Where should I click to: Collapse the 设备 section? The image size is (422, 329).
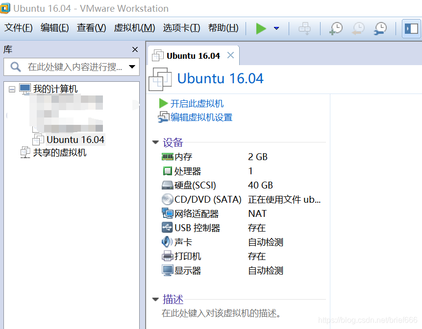[155, 142]
